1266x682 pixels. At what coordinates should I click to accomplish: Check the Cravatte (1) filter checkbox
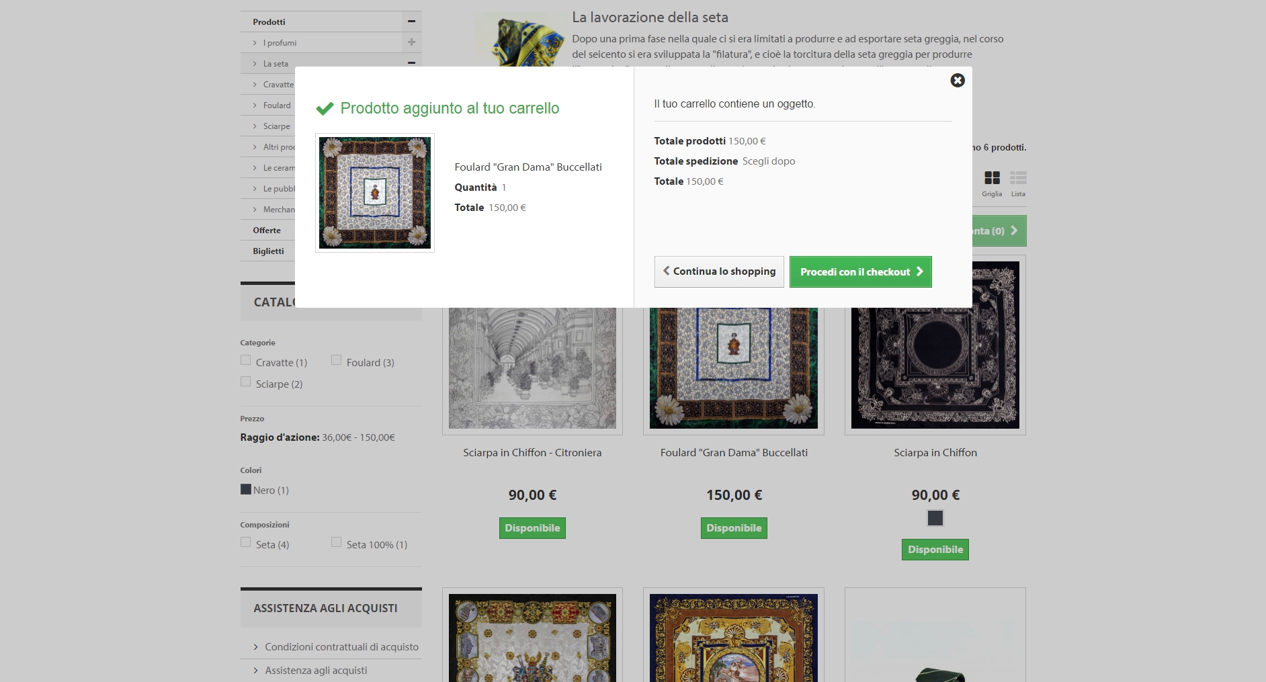click(245, 359)
